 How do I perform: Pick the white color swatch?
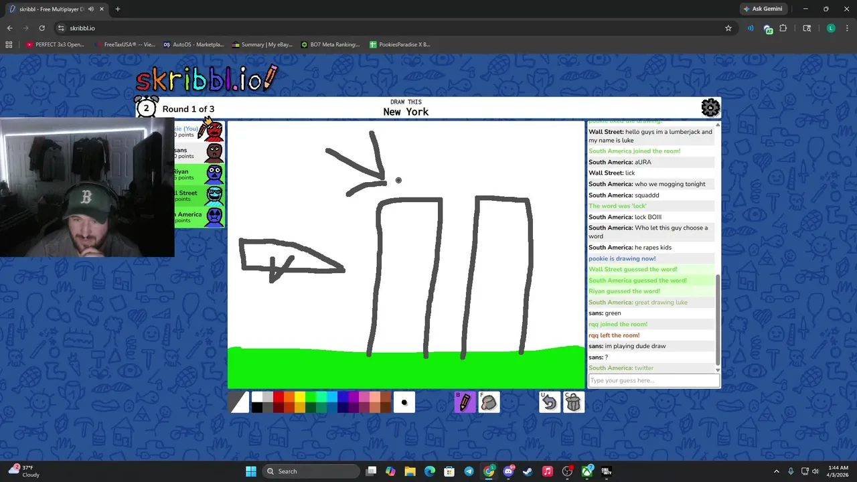pyautogui.click(x=257, y=397)
